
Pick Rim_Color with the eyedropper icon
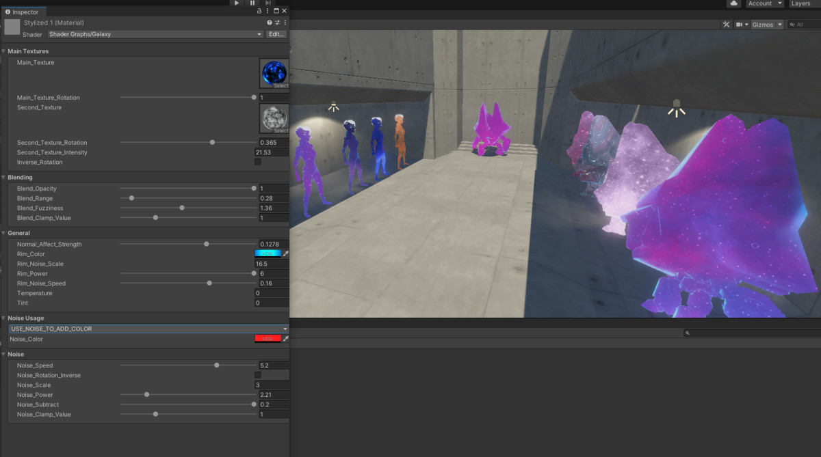tap(286, 254)
